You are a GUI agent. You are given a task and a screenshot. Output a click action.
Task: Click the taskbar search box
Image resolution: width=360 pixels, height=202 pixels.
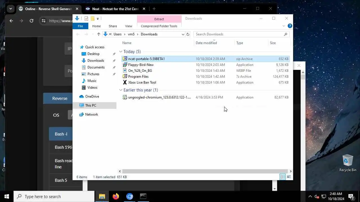click(x=54, y=196)
